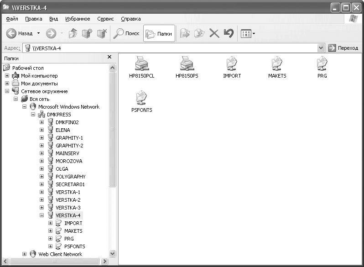
Task: Close the Папки pane with X
Action: tap(109, 57)
